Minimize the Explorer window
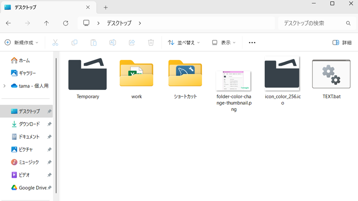 314,4
